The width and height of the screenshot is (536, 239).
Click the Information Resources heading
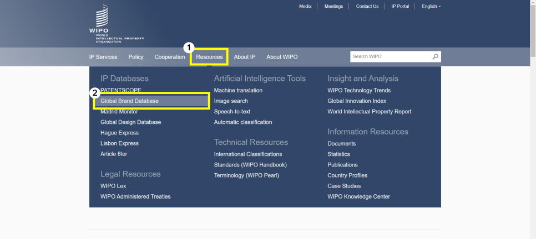click(368, 132)
